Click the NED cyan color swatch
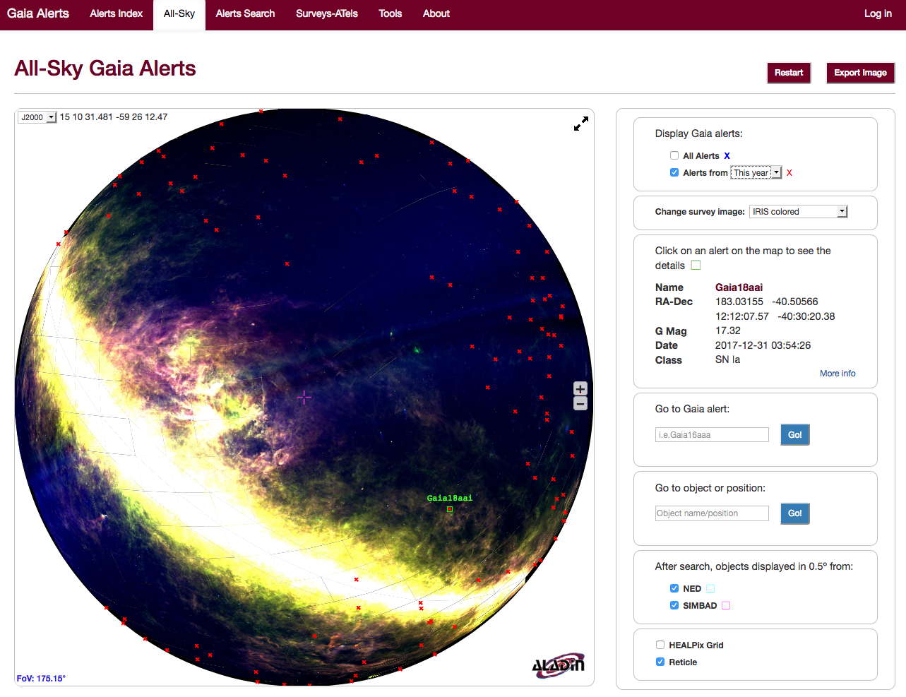 coord(710,588)
